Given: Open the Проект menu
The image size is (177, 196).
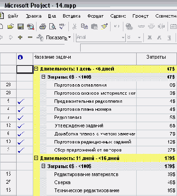Looking at the screenshot, I should [x=140, y=16].
